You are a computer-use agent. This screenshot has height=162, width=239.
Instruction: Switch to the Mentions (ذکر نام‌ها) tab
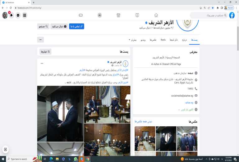(174, 40)
